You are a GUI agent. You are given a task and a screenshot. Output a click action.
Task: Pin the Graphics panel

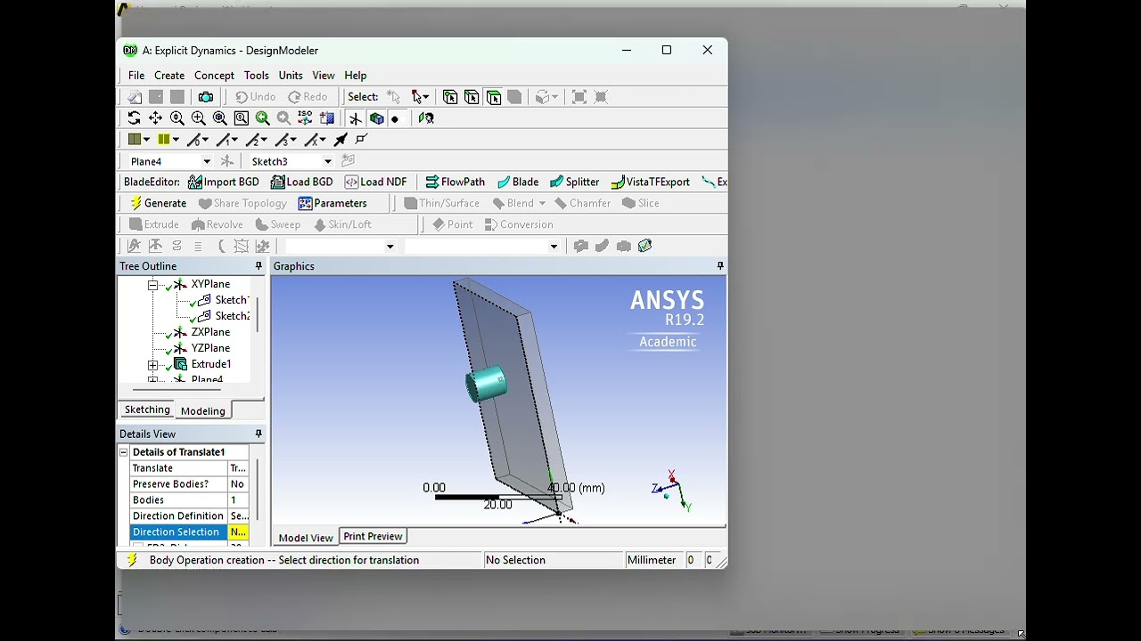(x=720, y=266)
